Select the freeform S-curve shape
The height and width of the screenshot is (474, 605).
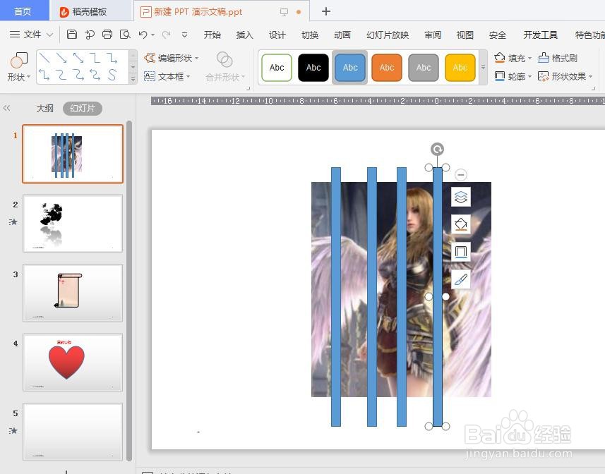pos(112,75)
